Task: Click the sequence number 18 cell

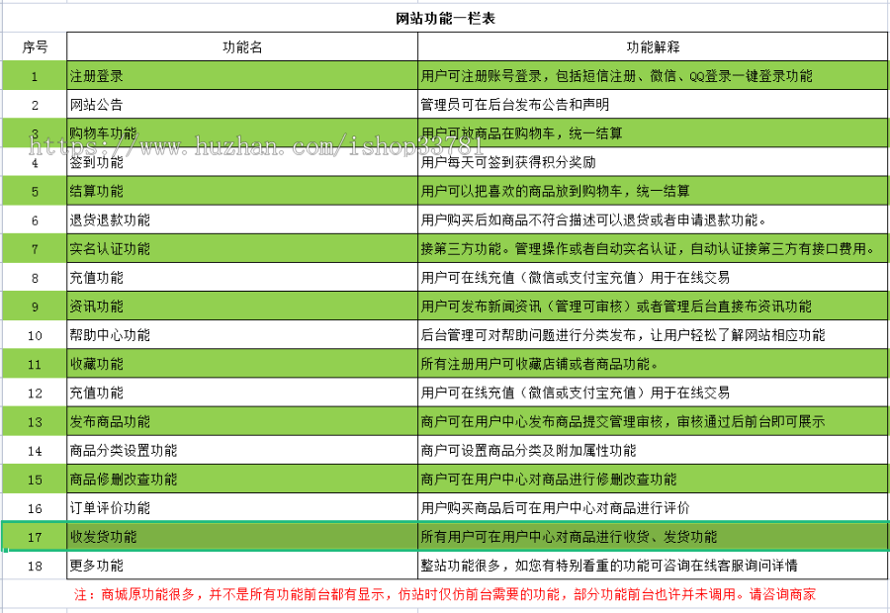Action: pos(35,566)
